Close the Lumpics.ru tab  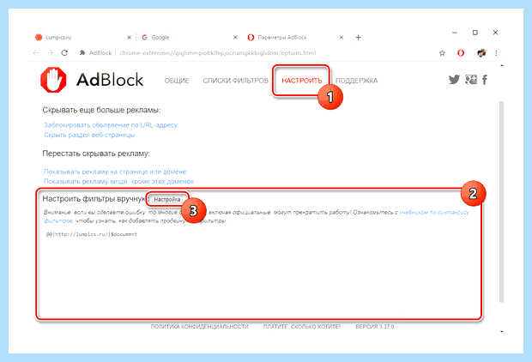129,38
